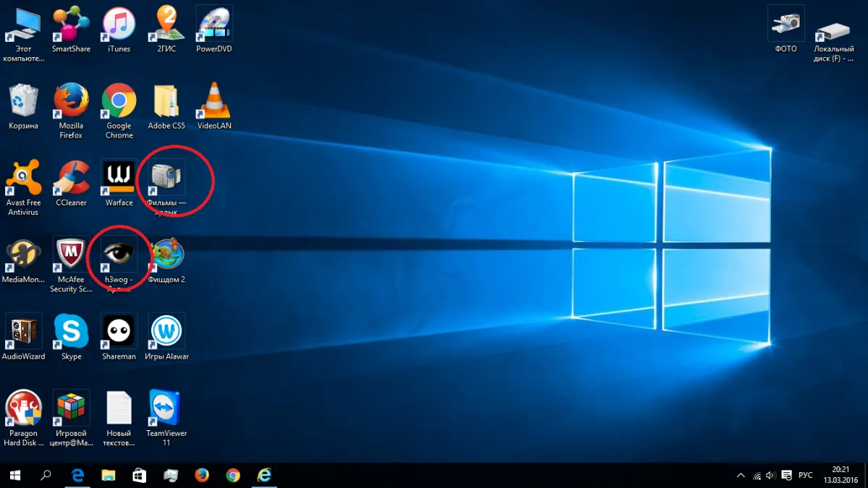Open the volume control in tray

pos(771,476)
